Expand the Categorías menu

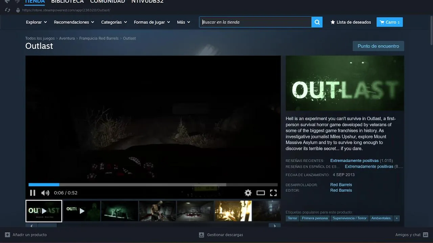114,22
